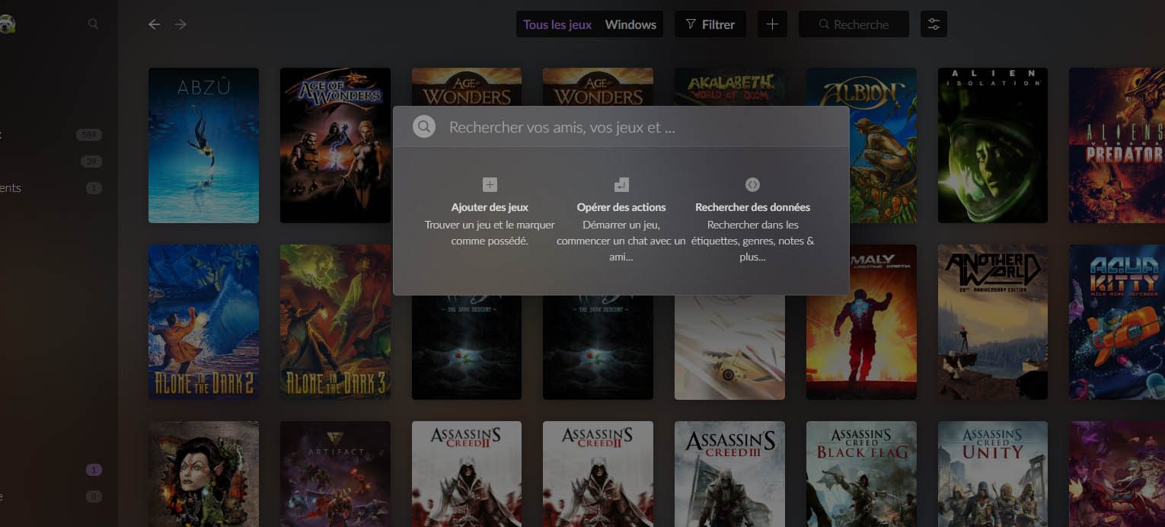The height and width of the screenshot is (527, 1165).
Task: Click the Rechercher vos amis, vos jeux field
Action: (x=621, y=127)
